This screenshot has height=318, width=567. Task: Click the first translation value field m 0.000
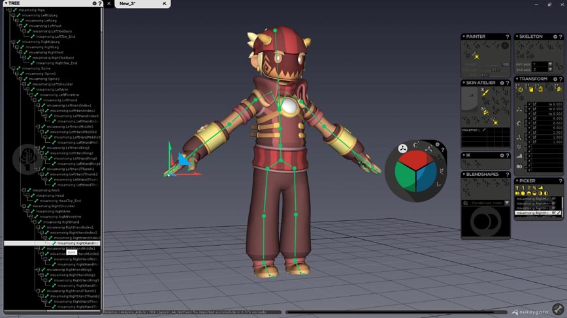click(x=547, y=104)
